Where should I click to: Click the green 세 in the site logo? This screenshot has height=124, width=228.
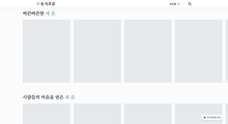point(38,4)
